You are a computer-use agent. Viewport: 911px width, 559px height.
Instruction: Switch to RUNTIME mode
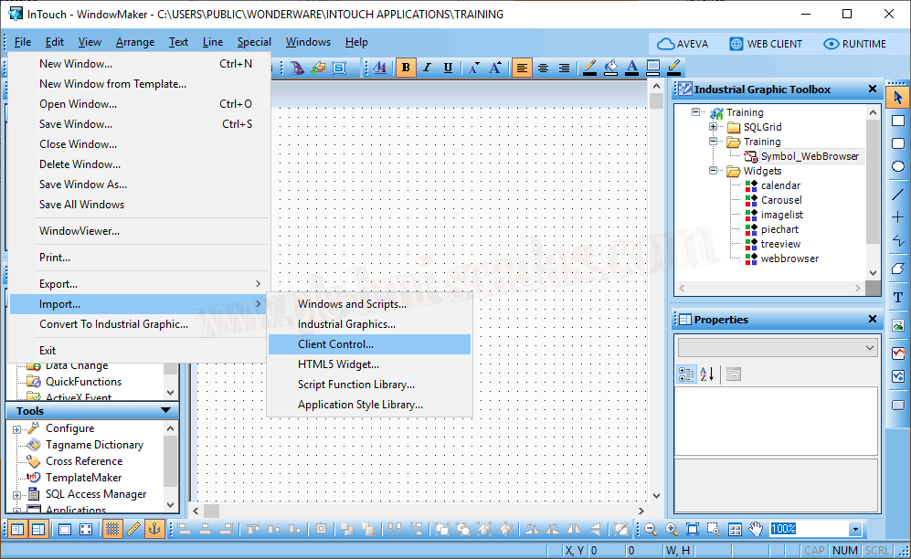click(854, 44)
